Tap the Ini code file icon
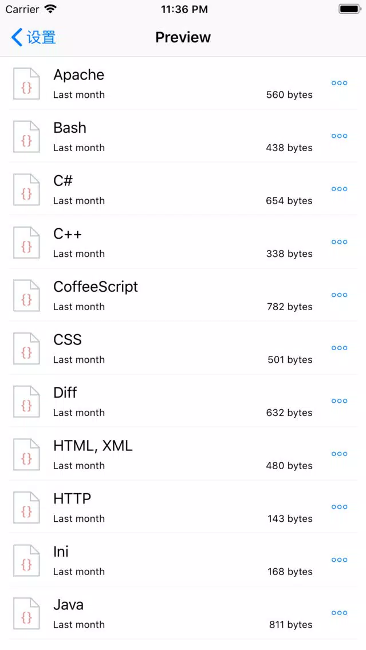366x650 pixels. [x=26, y=561]
